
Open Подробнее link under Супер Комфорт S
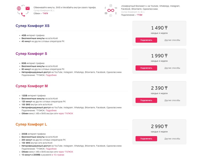click(x=51, y=75)
